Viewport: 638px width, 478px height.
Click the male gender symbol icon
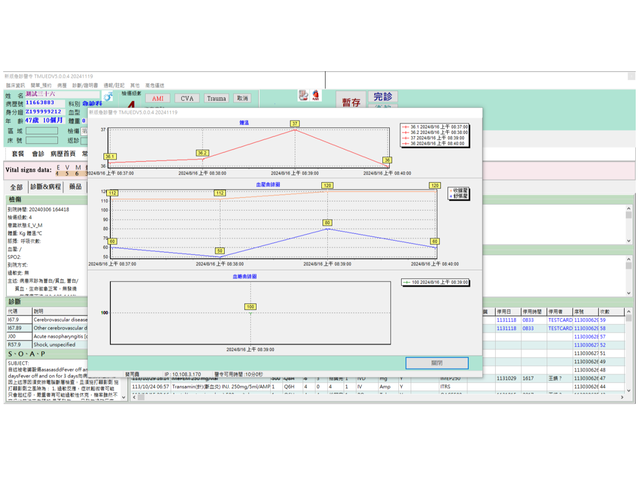coord(108,97)
